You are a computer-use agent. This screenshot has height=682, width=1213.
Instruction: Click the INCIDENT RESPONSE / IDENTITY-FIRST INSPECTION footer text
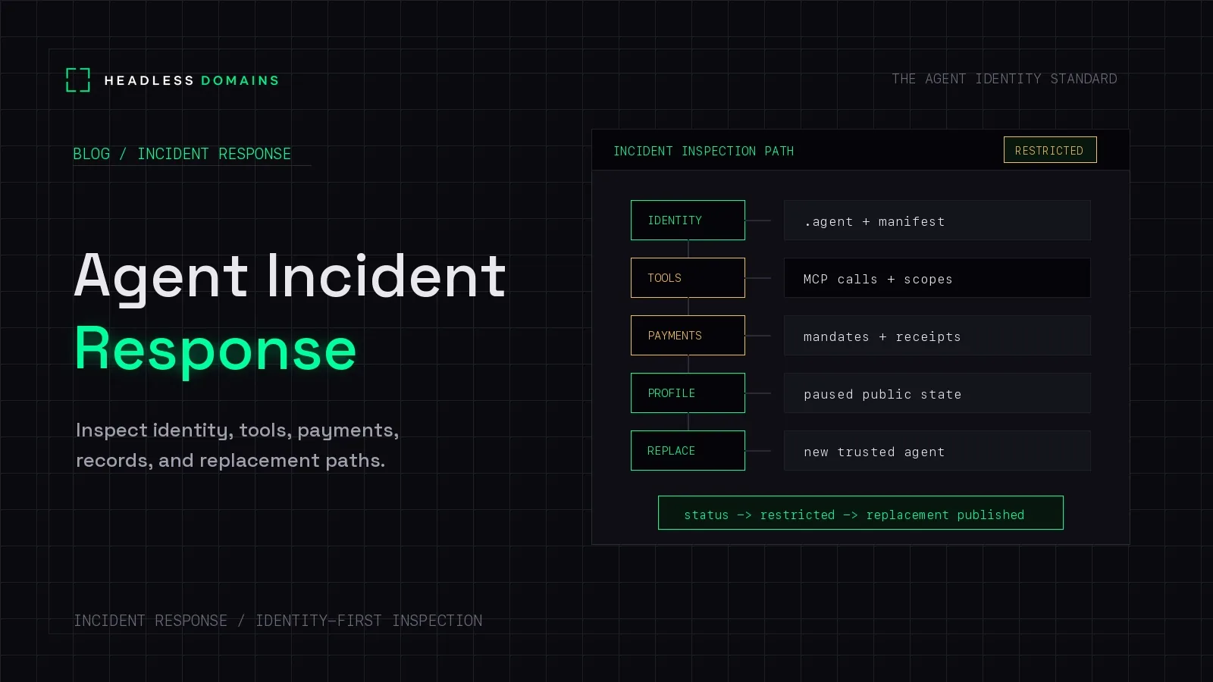coord(278,621)
